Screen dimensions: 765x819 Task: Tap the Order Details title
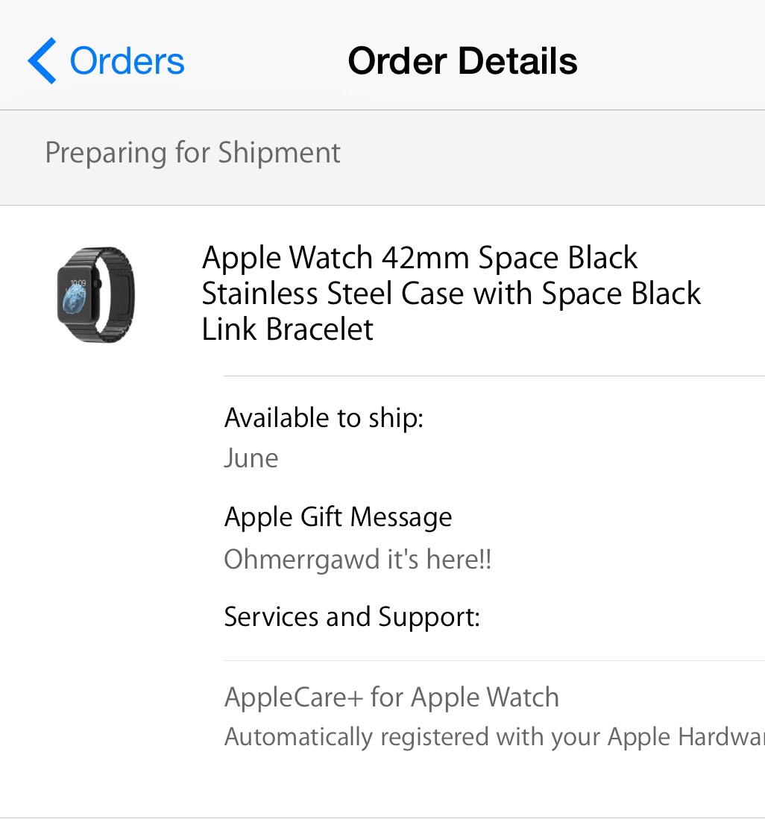(462, 61)
